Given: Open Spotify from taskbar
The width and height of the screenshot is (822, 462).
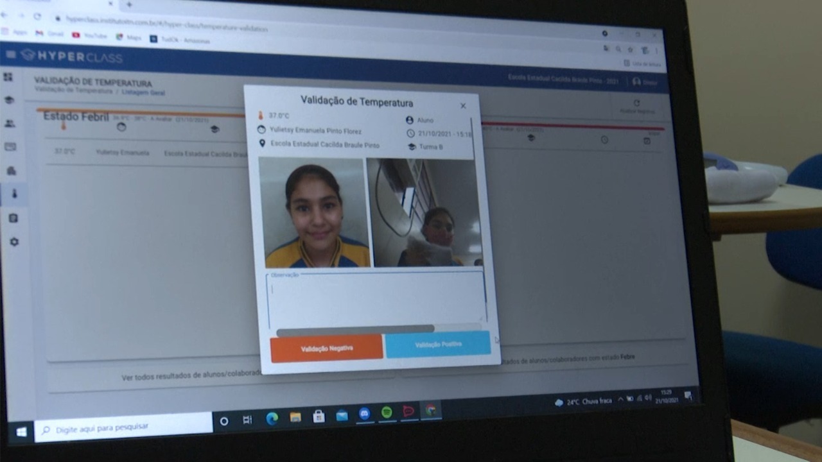Looking at the screenshot, I should click(x=387, y=412).
